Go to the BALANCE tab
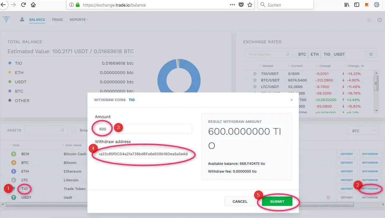 [37, 20]
